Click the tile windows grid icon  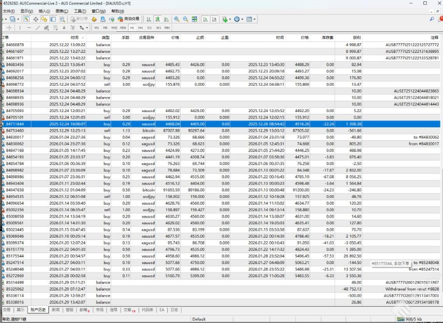pyautogui.click(x=195, y=19)
